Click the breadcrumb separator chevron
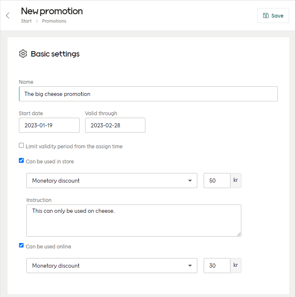 37,21
